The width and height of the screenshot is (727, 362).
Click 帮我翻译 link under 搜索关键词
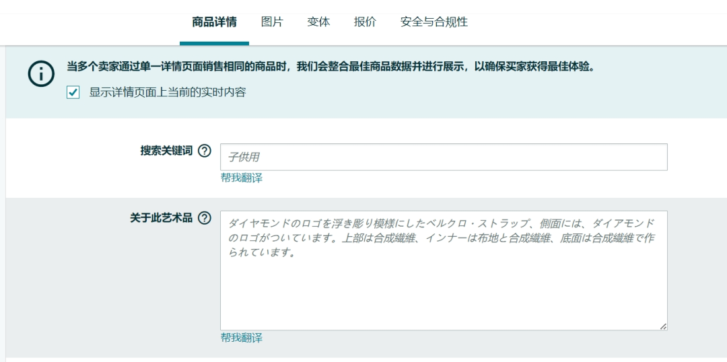[242, 178]
